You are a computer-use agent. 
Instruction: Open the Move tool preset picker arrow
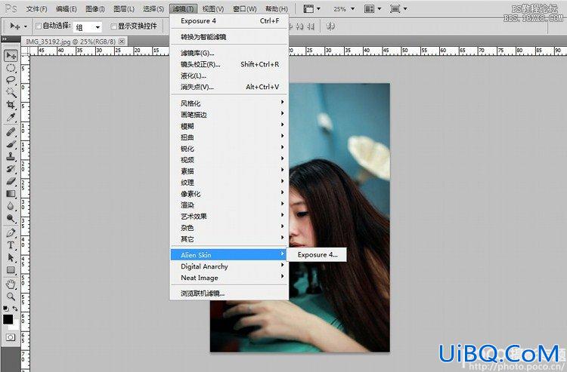click(25, 26)
